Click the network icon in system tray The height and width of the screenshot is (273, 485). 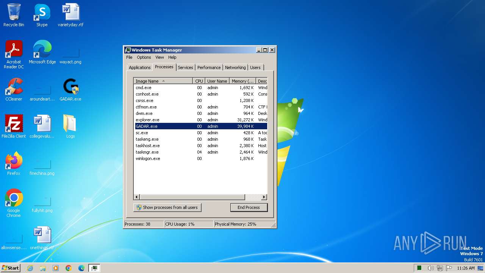click(x=440, y=268)
